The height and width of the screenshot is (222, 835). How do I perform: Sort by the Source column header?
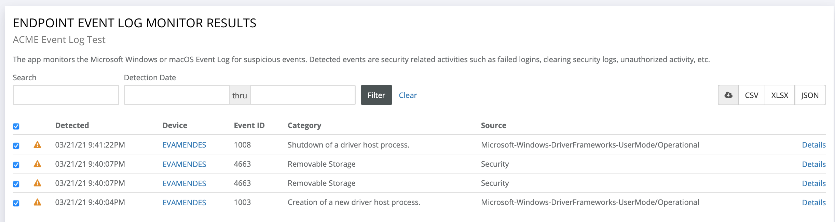[494, 125]
